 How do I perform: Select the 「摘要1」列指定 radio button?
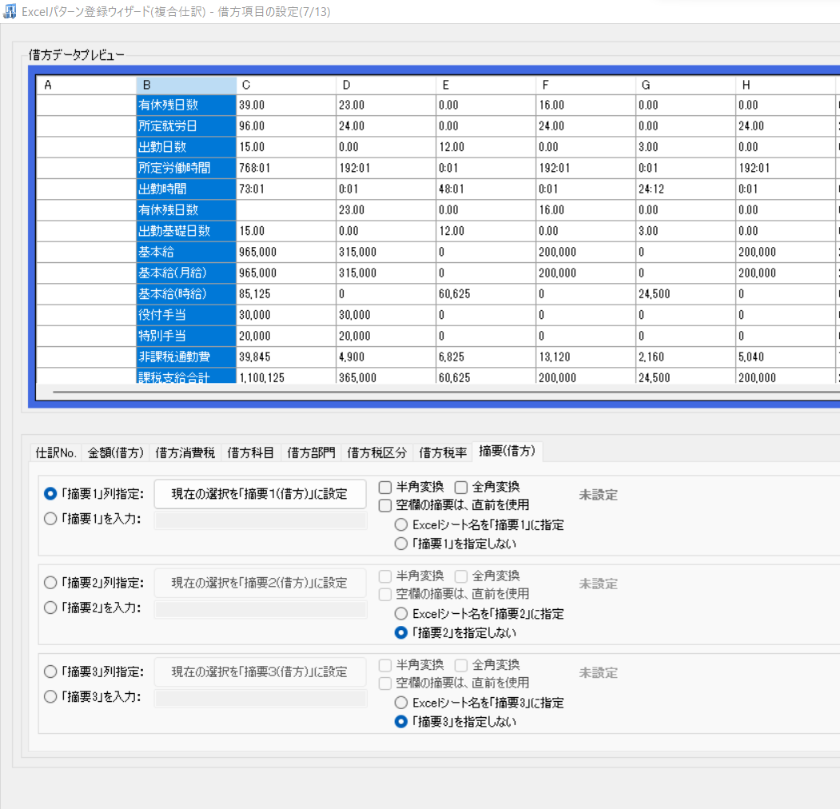50,494
